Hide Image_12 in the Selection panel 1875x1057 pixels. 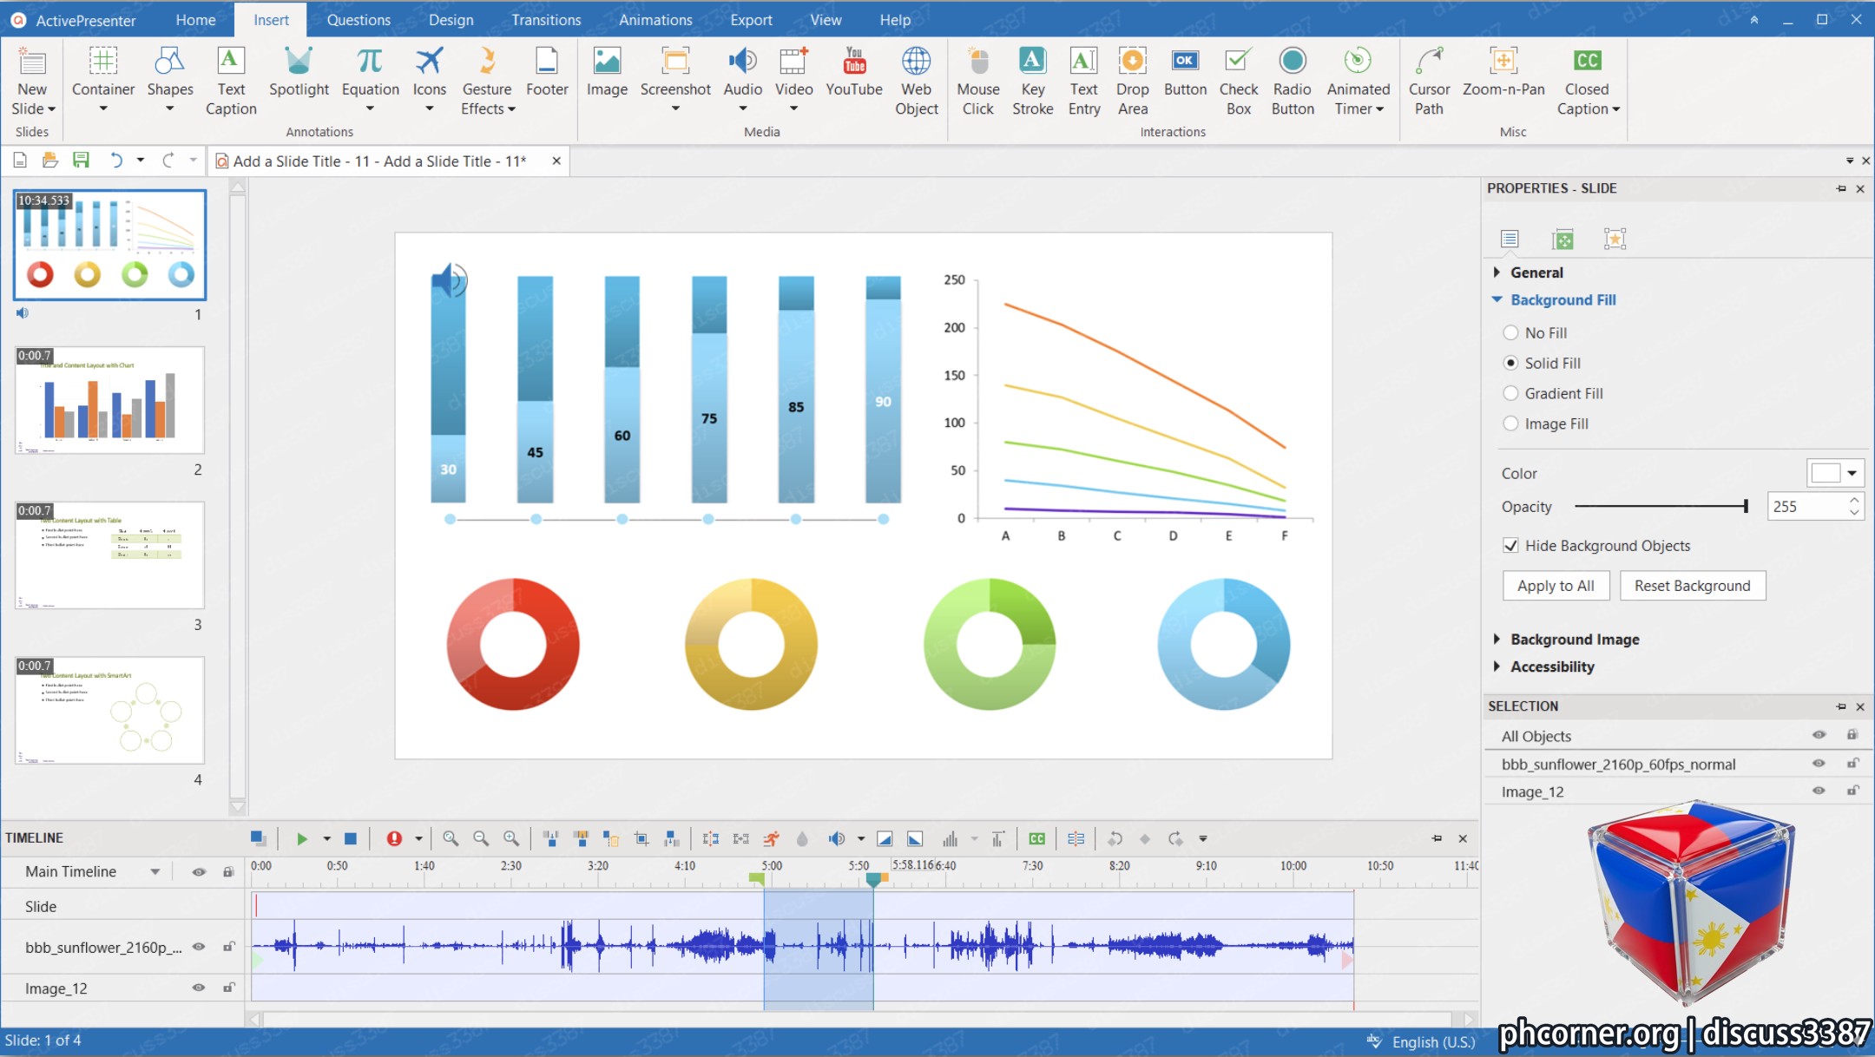coord(1819,791)
